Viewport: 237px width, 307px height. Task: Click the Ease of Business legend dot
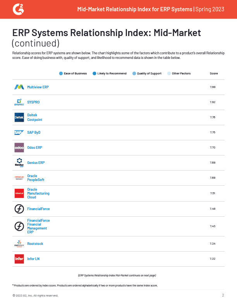(x=61, y=74)
